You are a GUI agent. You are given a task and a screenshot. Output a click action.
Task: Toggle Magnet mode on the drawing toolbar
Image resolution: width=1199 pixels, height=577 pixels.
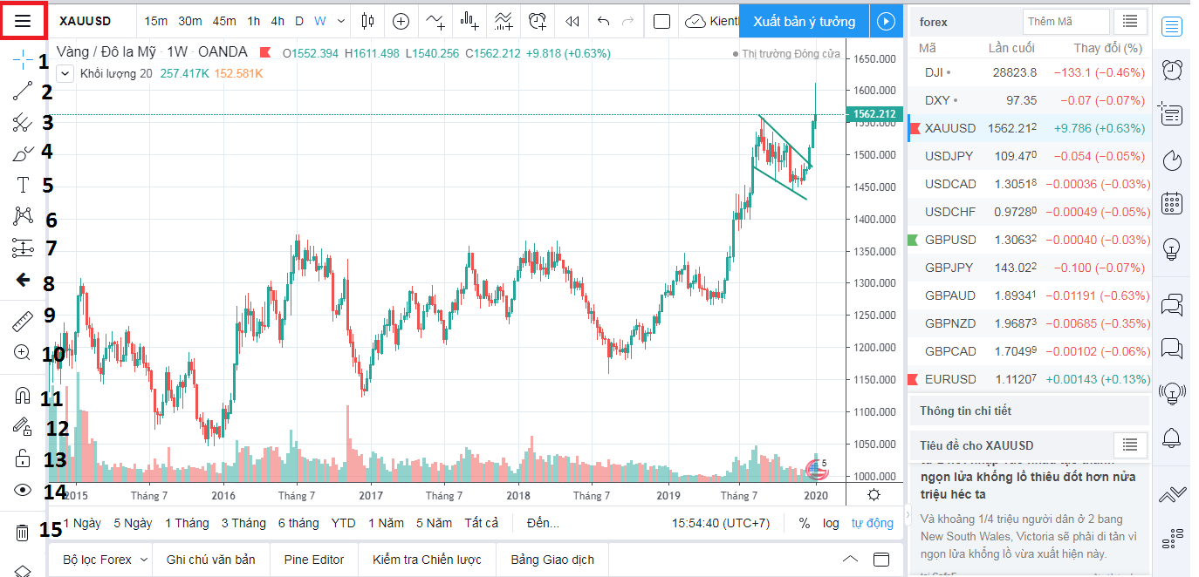[x=23, y=396]
